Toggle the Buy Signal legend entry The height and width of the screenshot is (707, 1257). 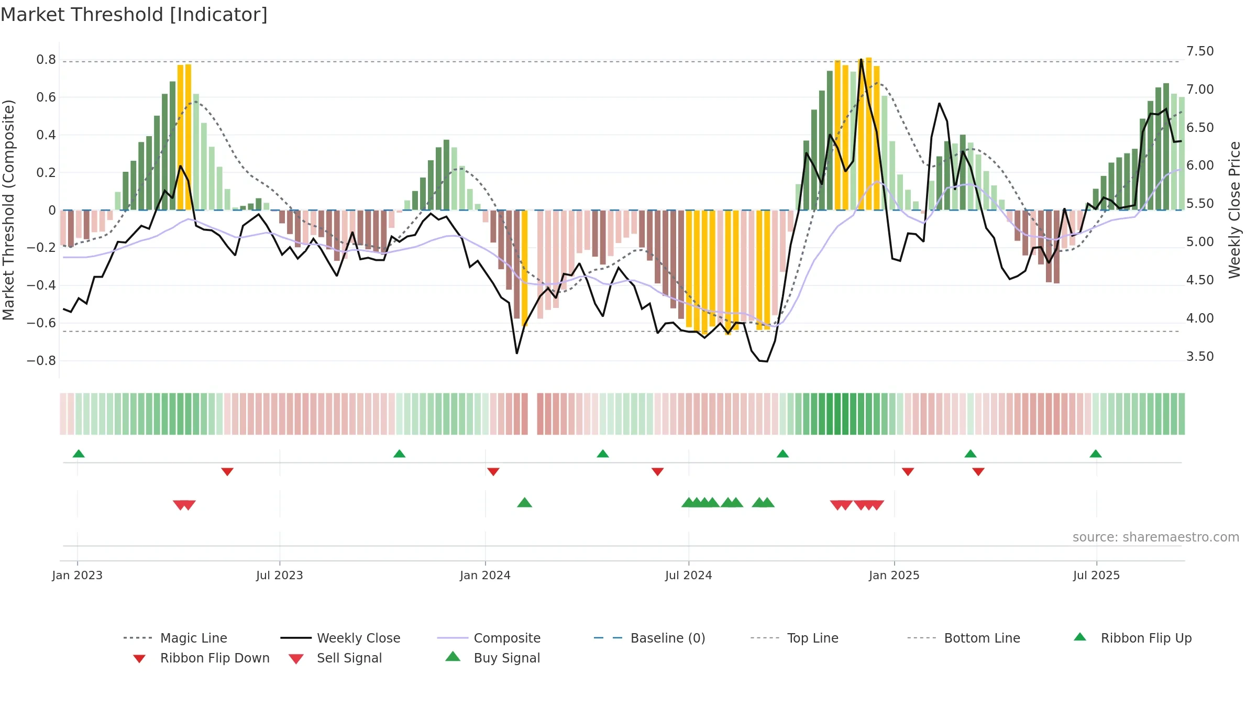(492, 658)
